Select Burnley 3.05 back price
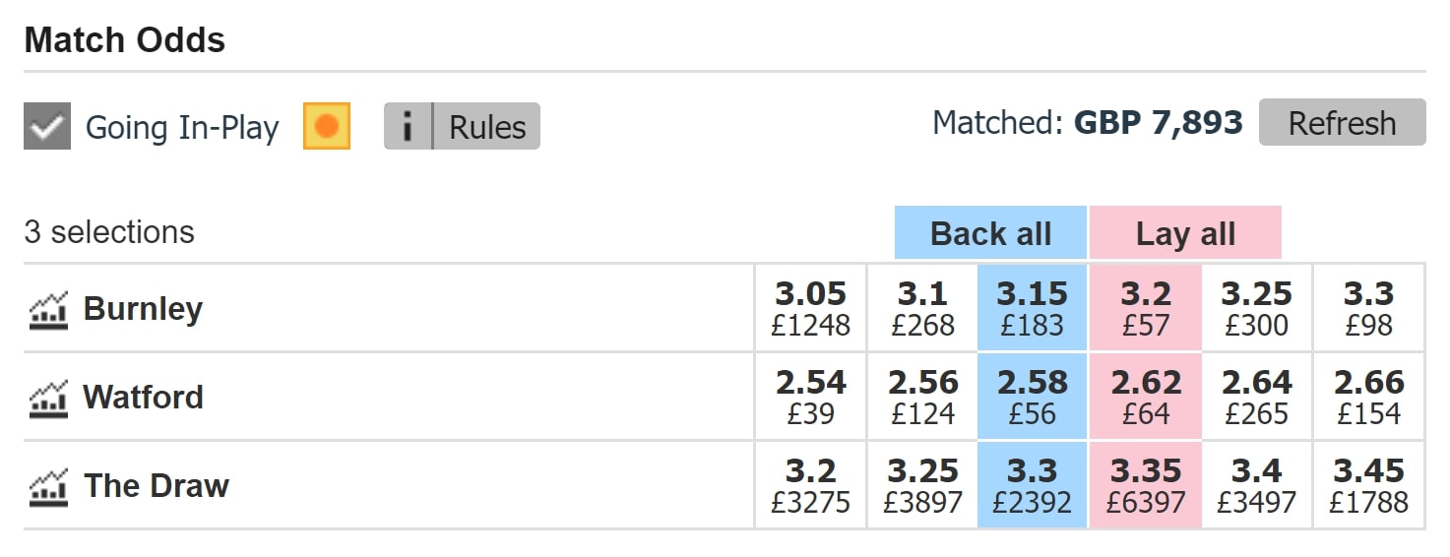Screen dimensions: 1450x557 point(810,308)
